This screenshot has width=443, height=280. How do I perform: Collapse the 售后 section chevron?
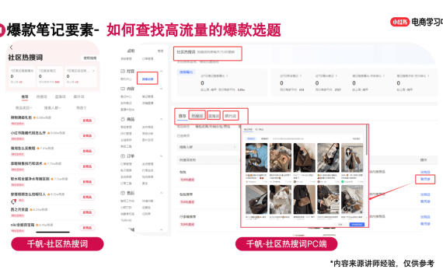tap(162, 193)
